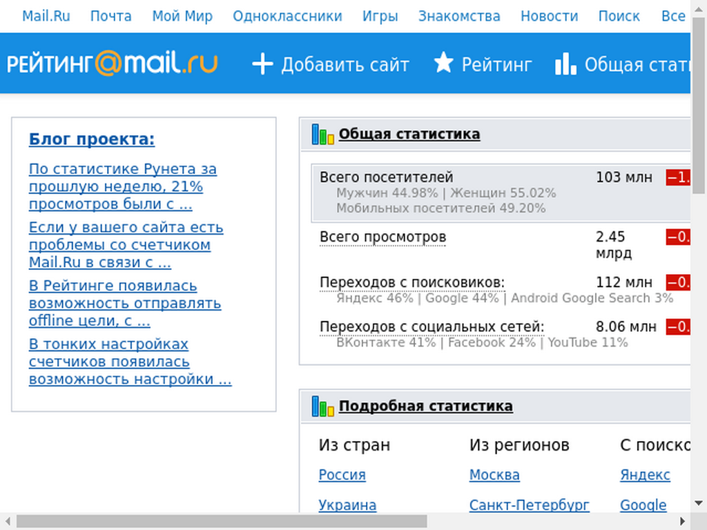Screen dimensions: 707x530
Task: Open Знакомства in the top navigation
Action: click(459, 17)
